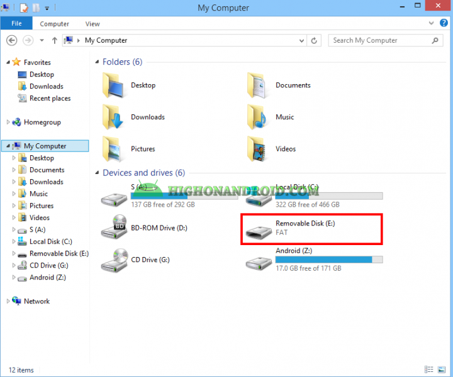Switch to the Computer ribbon tab
453x377 pixels.
click(55, 24)
